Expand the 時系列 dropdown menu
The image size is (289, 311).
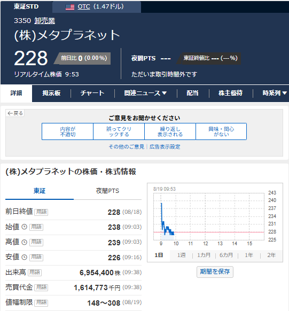pyautogui.click(x=275, y=93)
